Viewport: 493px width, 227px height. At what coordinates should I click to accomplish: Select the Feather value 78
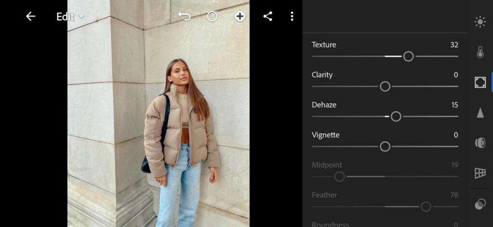454,195
